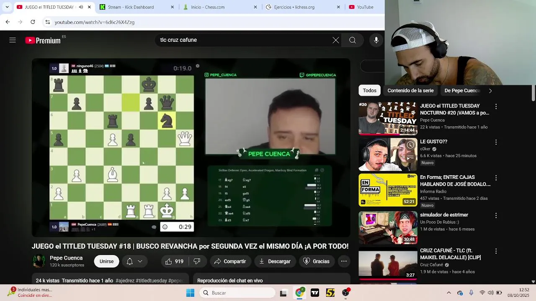Viewport: 536px width, 301px height.
Task: Click the #titledtuesday hashtag
Action: (151, 281)
